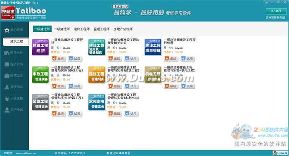The width and height of the screenshot is (289, 156).
Task: Select 经济贸易 category in sidebar
Action: point(14,64)
